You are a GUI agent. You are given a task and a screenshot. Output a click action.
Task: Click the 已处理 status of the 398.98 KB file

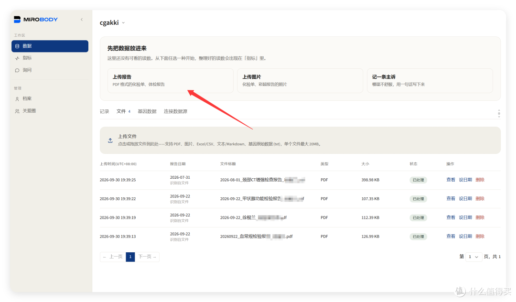point(418,180)
